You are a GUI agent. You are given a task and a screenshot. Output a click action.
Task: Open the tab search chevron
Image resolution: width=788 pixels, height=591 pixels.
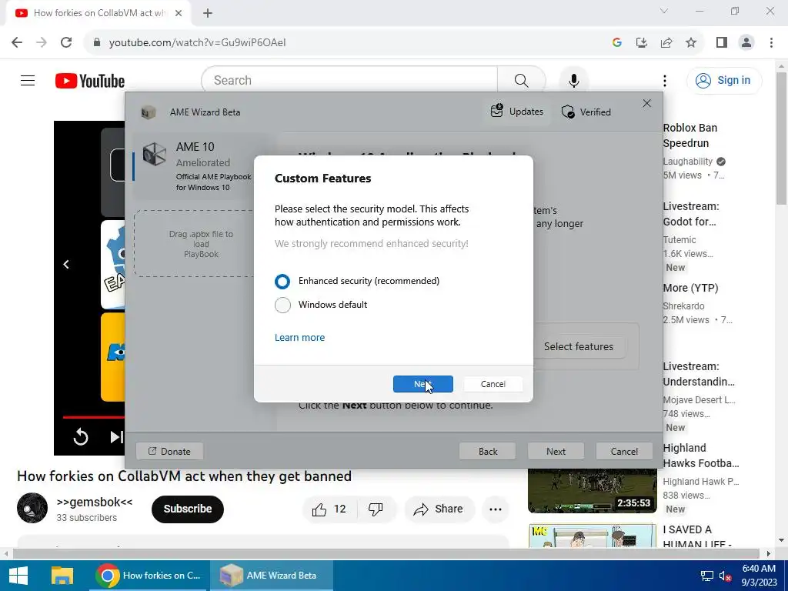tap(664, 11)
